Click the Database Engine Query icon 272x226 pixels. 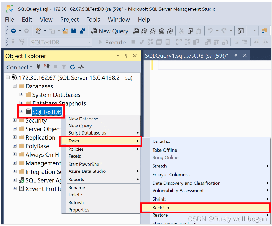click(x=136, y=31)
